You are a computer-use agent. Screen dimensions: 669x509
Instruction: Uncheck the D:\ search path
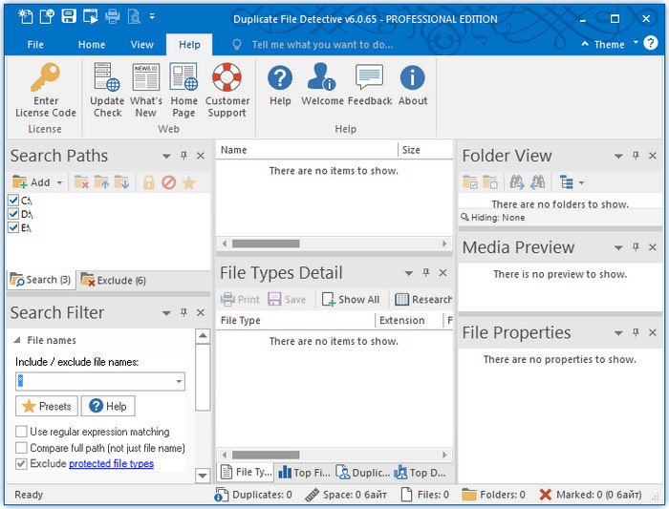[13, 214]
